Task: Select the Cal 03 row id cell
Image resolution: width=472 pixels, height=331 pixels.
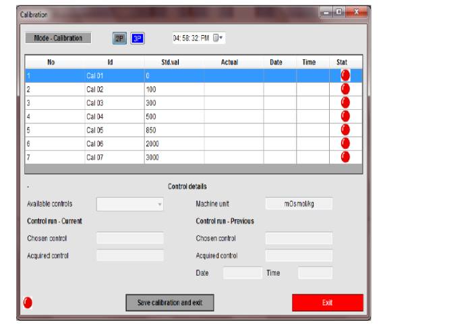Action: pos(115,102)
